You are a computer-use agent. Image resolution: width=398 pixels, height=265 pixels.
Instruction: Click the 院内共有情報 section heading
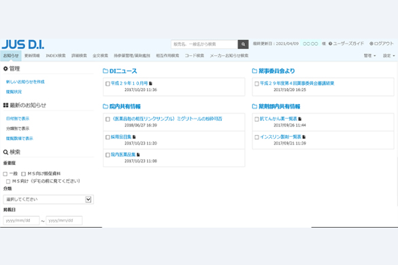pos(125,106)
